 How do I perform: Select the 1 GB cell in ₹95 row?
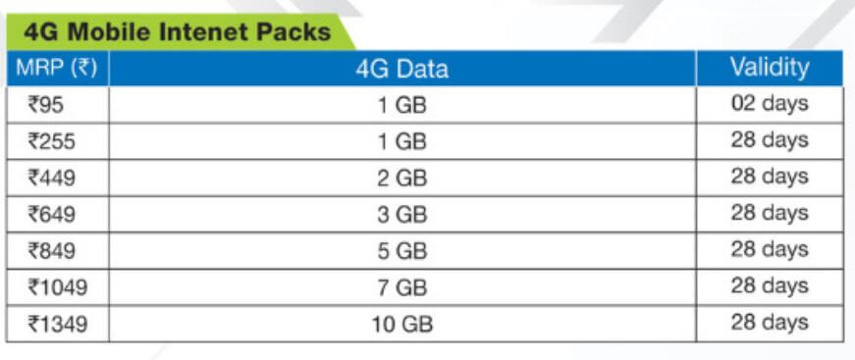pos(402,105)
